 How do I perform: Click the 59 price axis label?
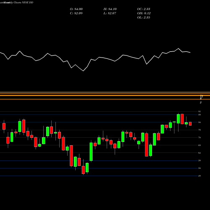[x=199, y=160]
